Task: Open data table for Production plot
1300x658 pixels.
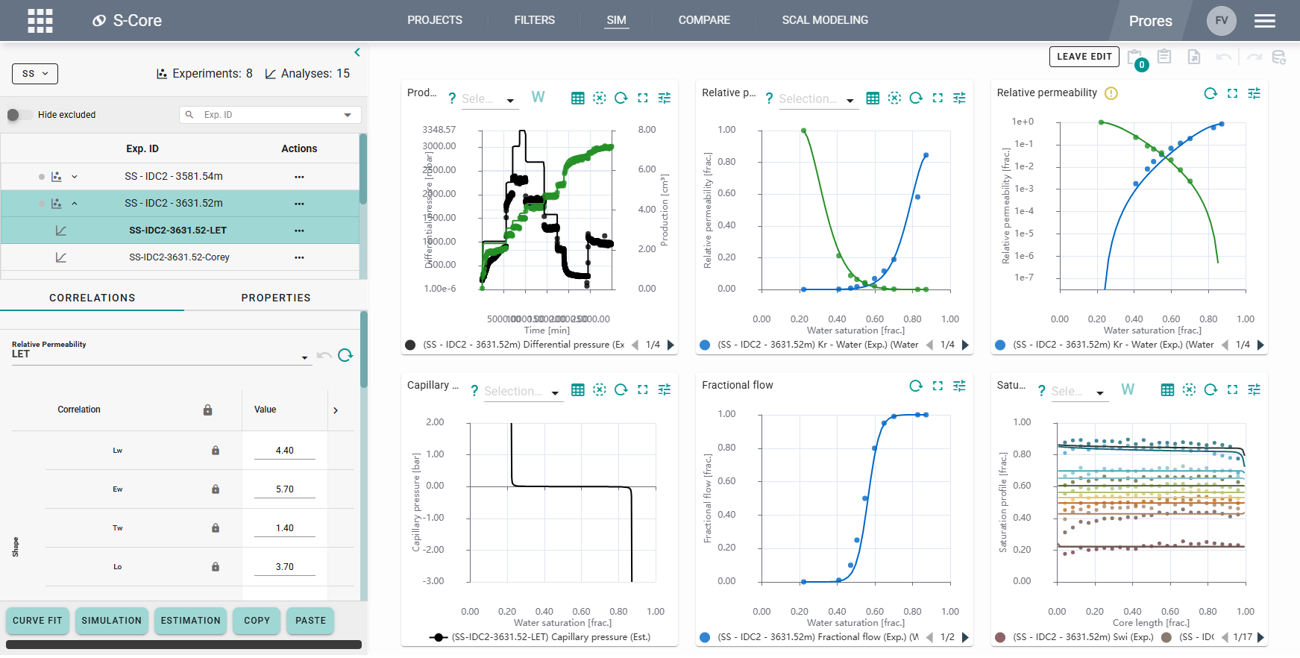Action: pos(577,98)
